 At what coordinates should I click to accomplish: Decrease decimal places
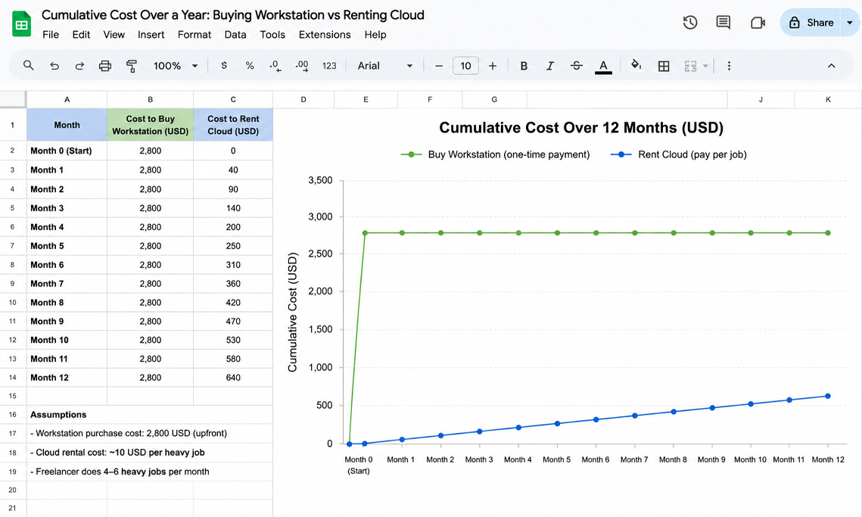[x=275, y=66]
